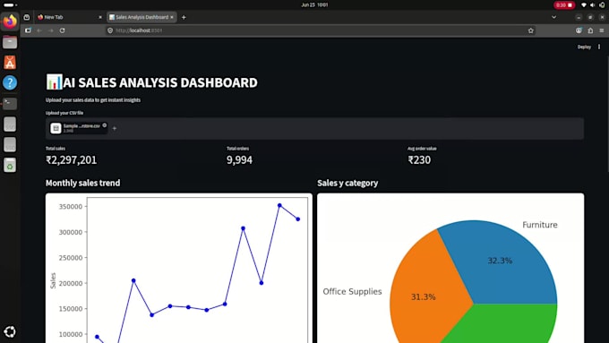The height and width of the screenshot is (343, 609).
Task: Open Firefox View icon left of tabs
Action: click(x=26, y=17)
